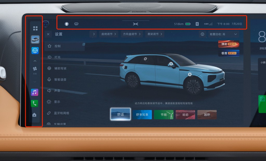Open the vehicle control car thumbnail
266x161 pixels.
point(35,39)
